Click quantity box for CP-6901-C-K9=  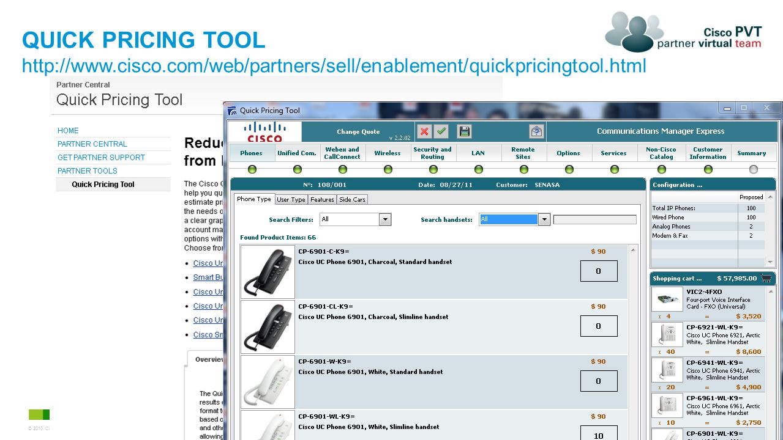click(x=599, y=271)
